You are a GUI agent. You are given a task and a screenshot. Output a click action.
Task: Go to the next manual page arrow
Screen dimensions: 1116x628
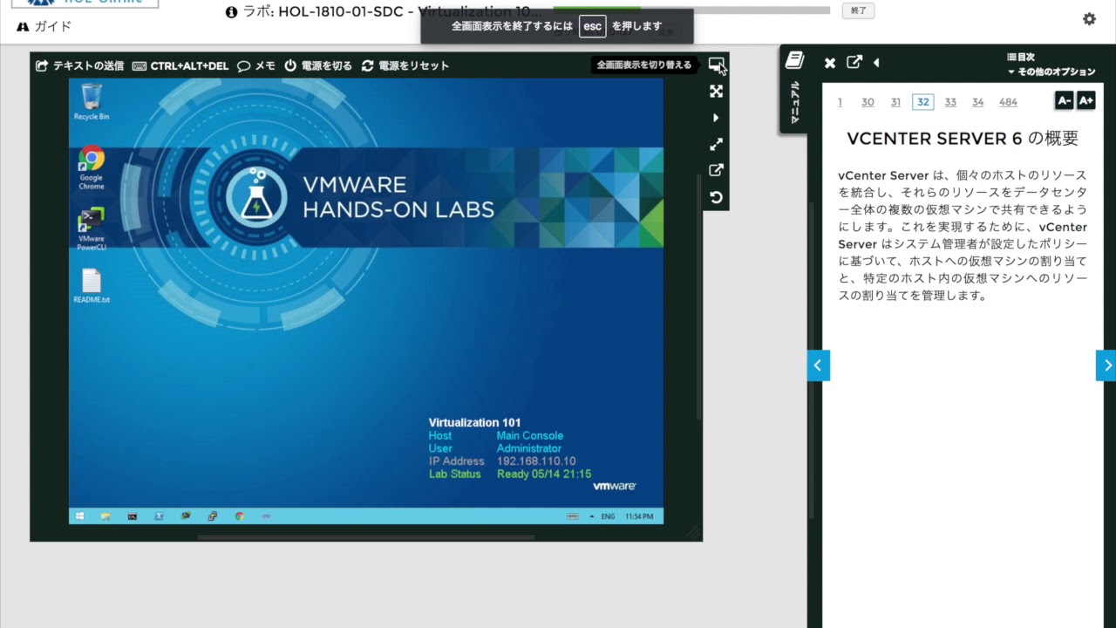[1106, 365]
